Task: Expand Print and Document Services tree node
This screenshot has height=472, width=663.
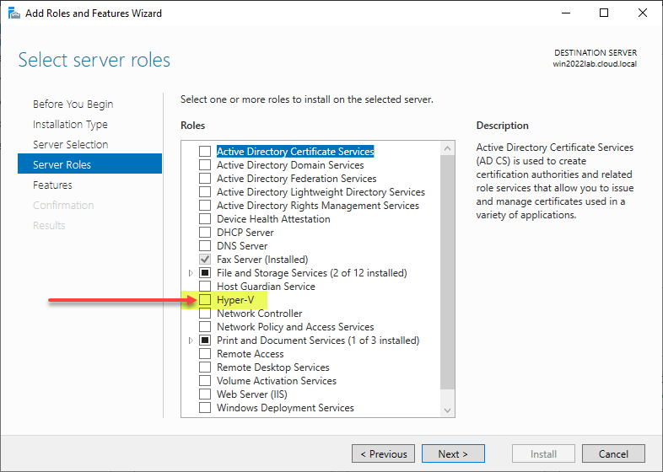Action: (191, 341)
